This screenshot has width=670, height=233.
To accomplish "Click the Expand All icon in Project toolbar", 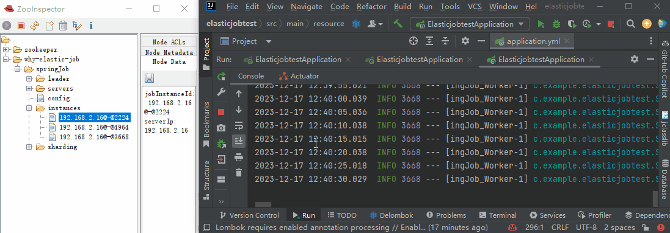I will (429, 41).
